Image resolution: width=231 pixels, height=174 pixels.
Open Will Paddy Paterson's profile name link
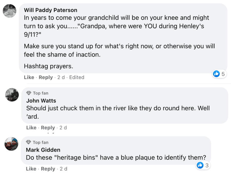50,10
